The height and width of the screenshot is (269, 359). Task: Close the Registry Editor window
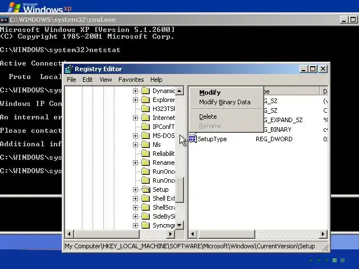point(323,69)
